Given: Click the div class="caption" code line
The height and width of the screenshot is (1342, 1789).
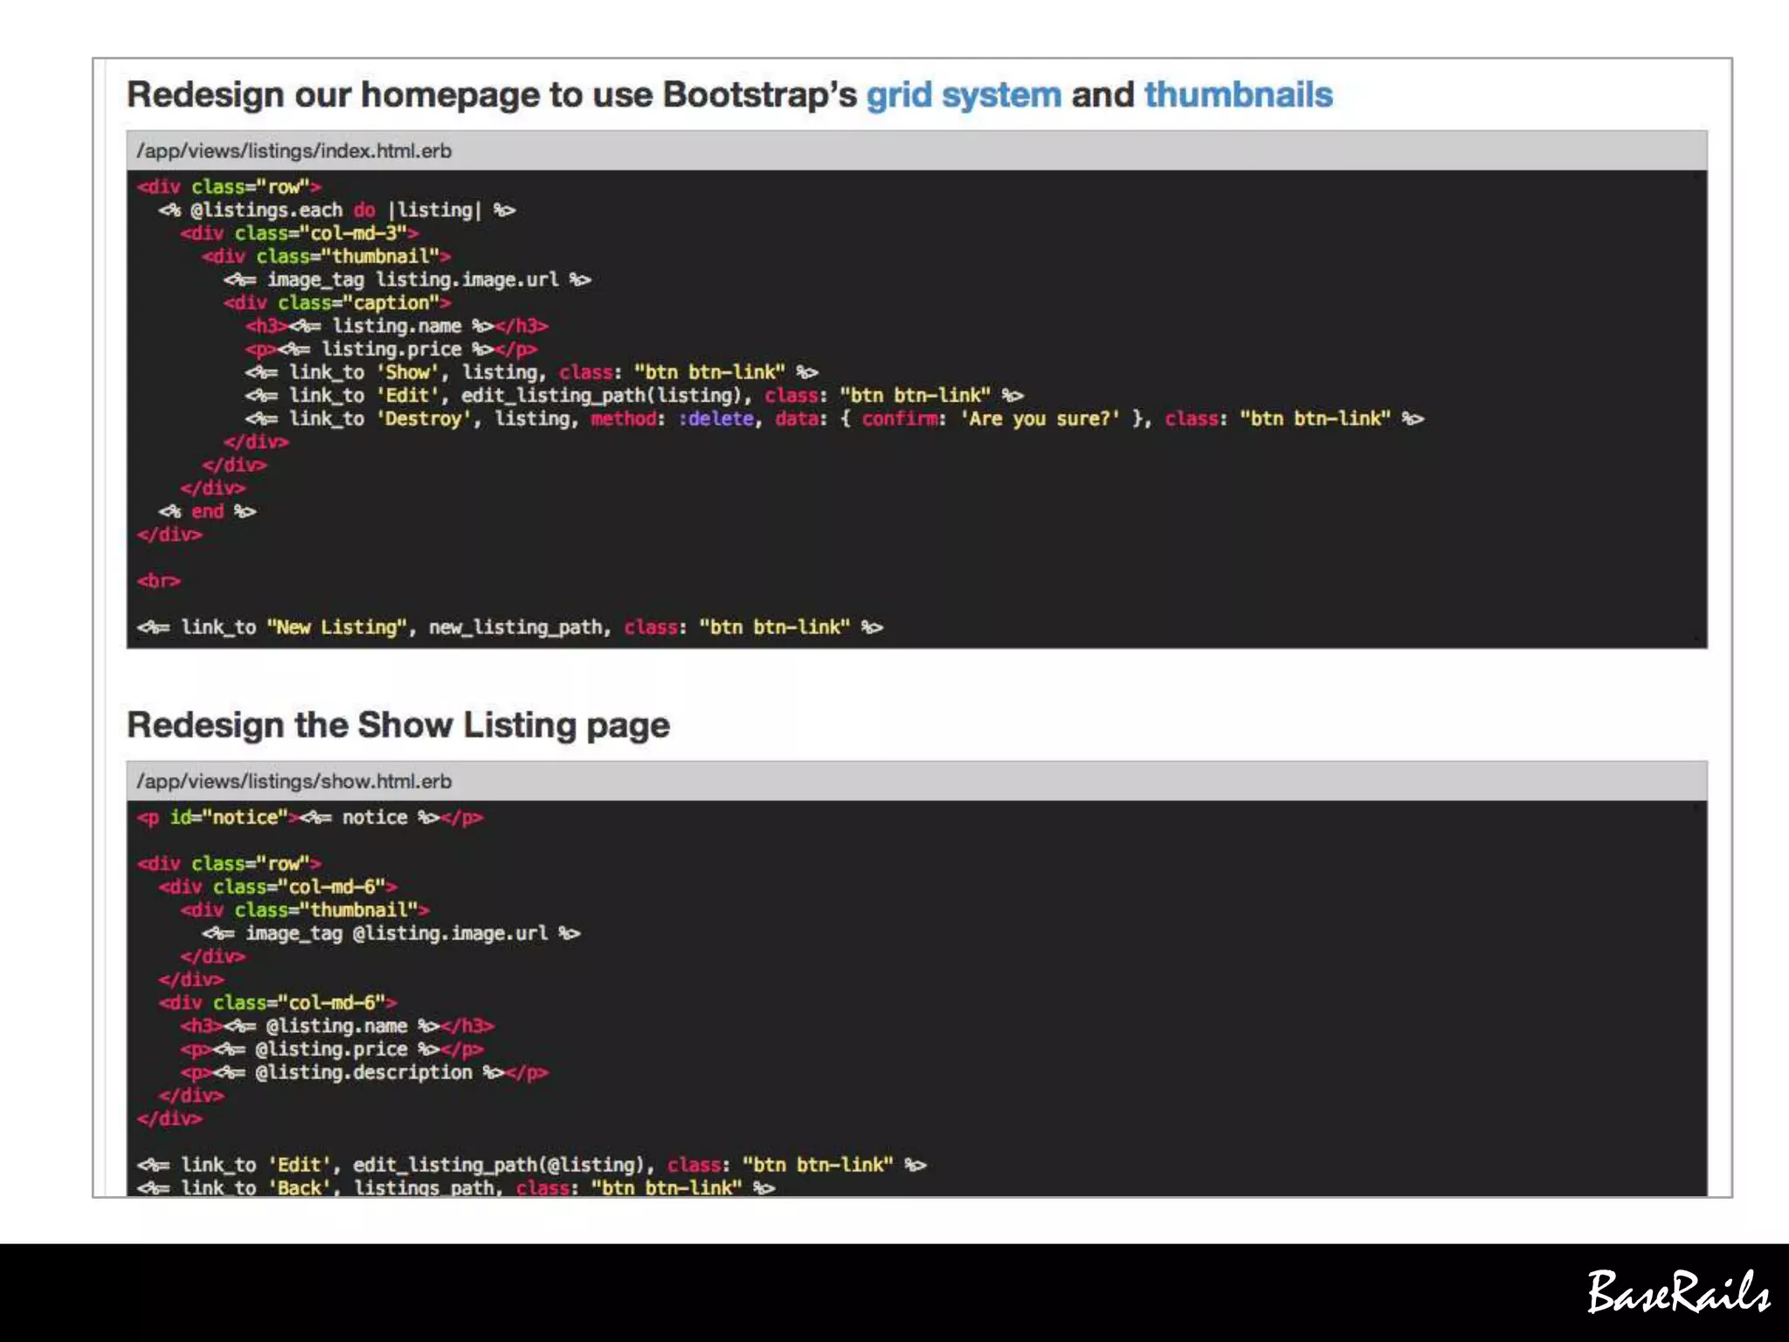Looking at the screenshot, I should pos(337,303).
